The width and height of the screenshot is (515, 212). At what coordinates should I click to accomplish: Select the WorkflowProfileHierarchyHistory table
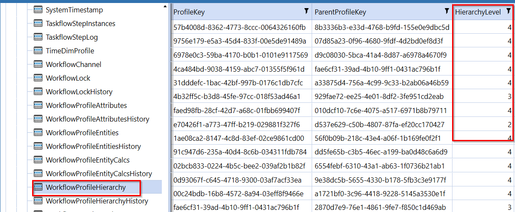tap(97, 201)
